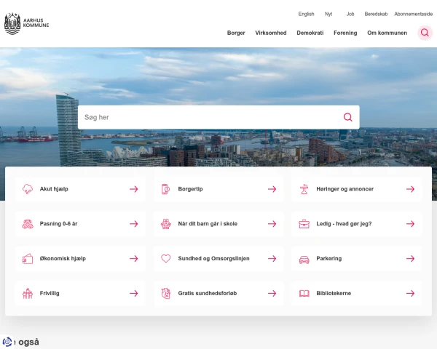Image resolution: width=437 pixels, height=349 pixels.
Task: Select the Borgertip phone icon
Action: coord(166,189)
